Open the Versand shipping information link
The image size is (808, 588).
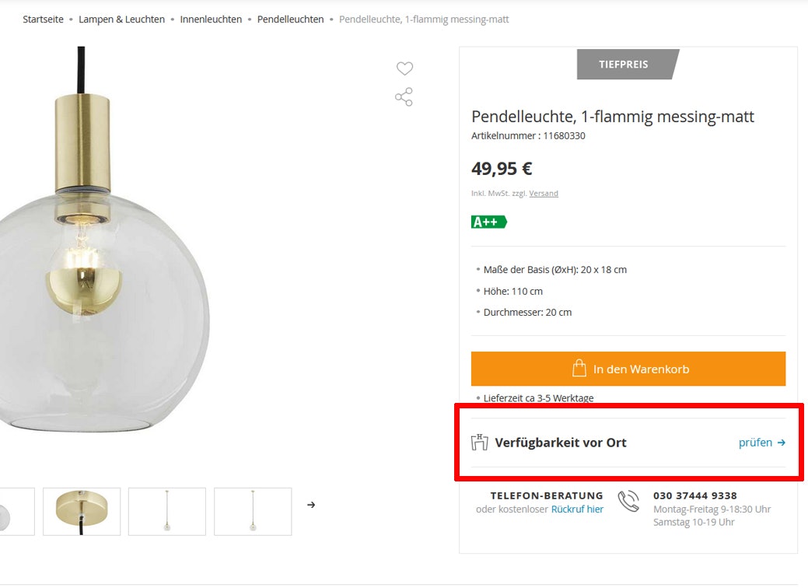(544, 193)
